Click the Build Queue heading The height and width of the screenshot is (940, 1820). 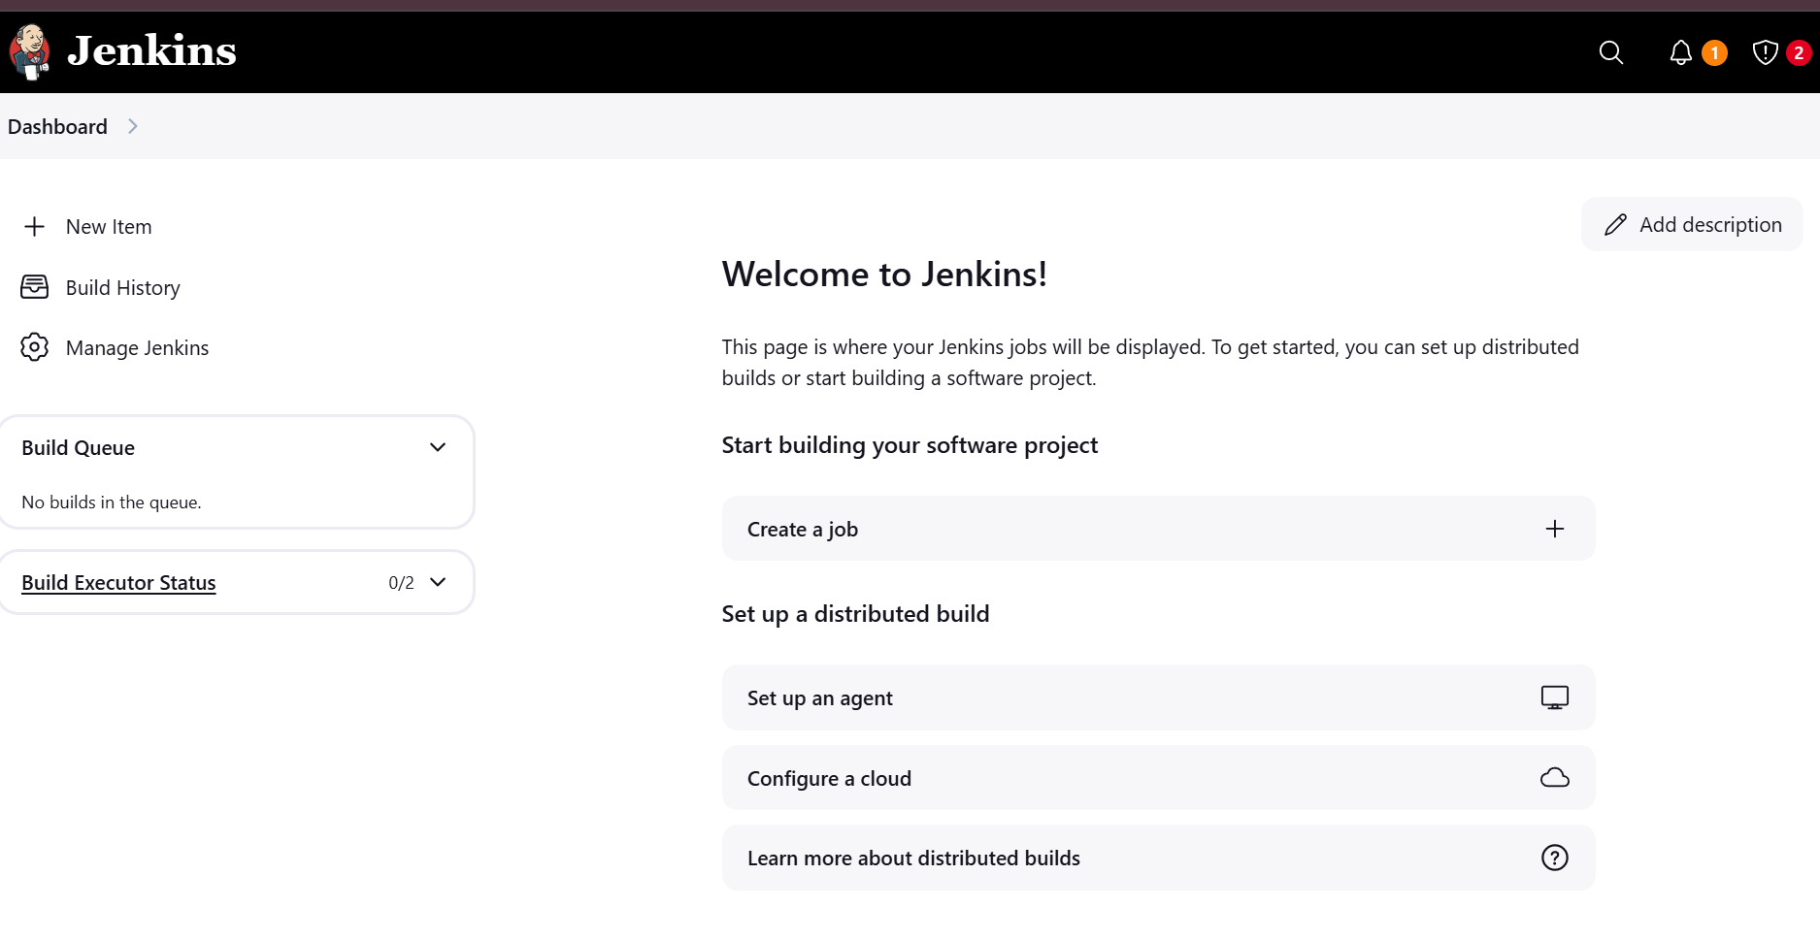79,448
